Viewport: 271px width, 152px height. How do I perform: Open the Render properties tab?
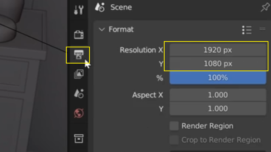click(79, 35)
